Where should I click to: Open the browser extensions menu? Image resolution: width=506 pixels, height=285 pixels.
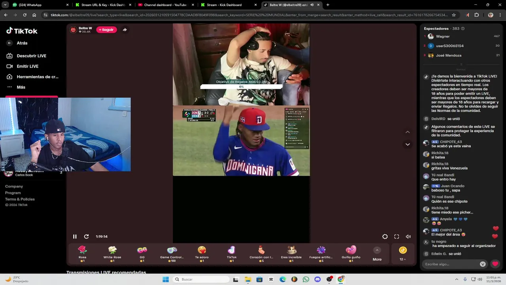[476, 15]
